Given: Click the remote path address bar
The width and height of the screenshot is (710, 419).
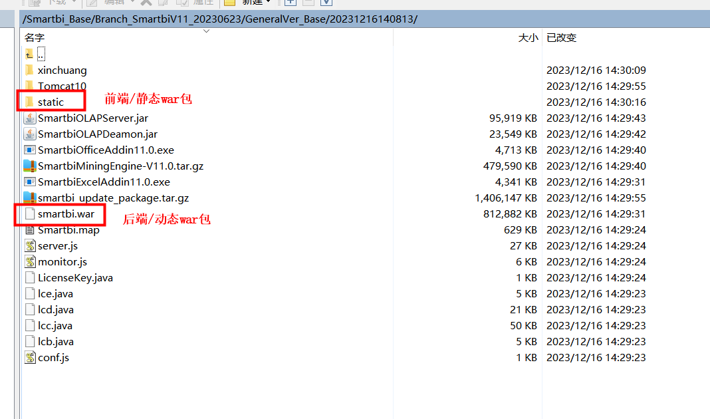Looking at the screenshot, I should tap(365, 19).
